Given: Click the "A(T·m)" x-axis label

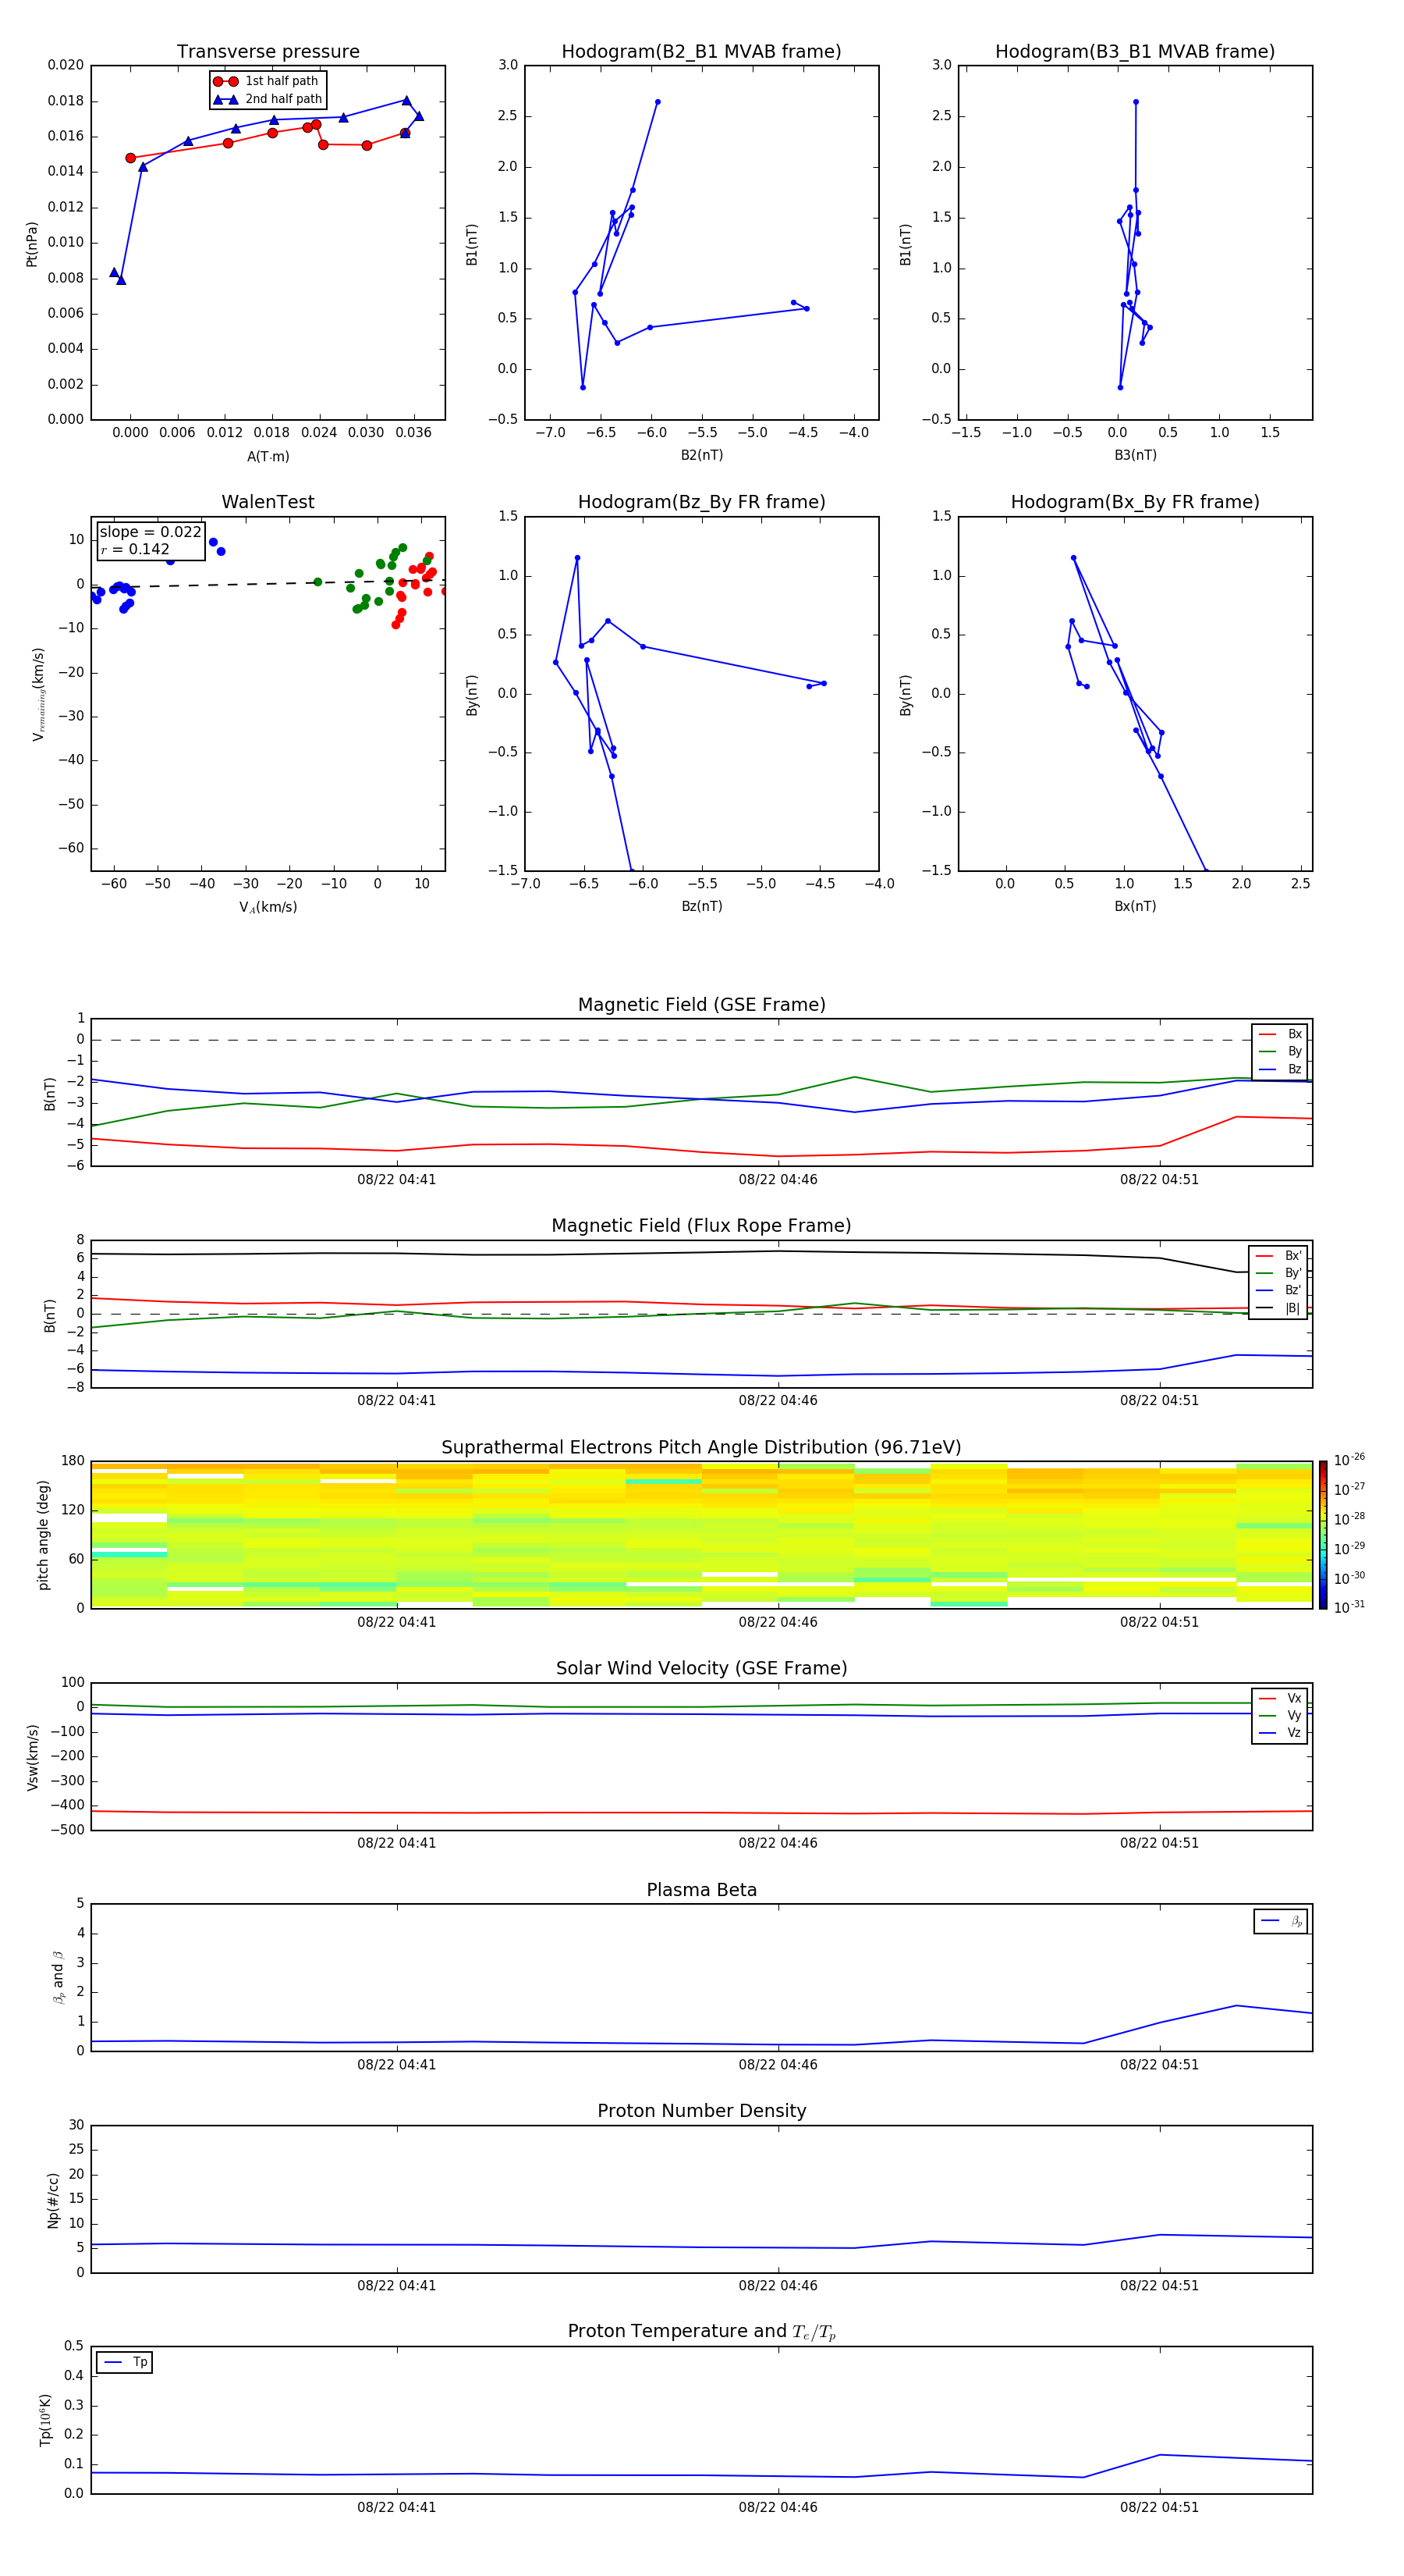Looking at the screenshot, I should (268, 456).
